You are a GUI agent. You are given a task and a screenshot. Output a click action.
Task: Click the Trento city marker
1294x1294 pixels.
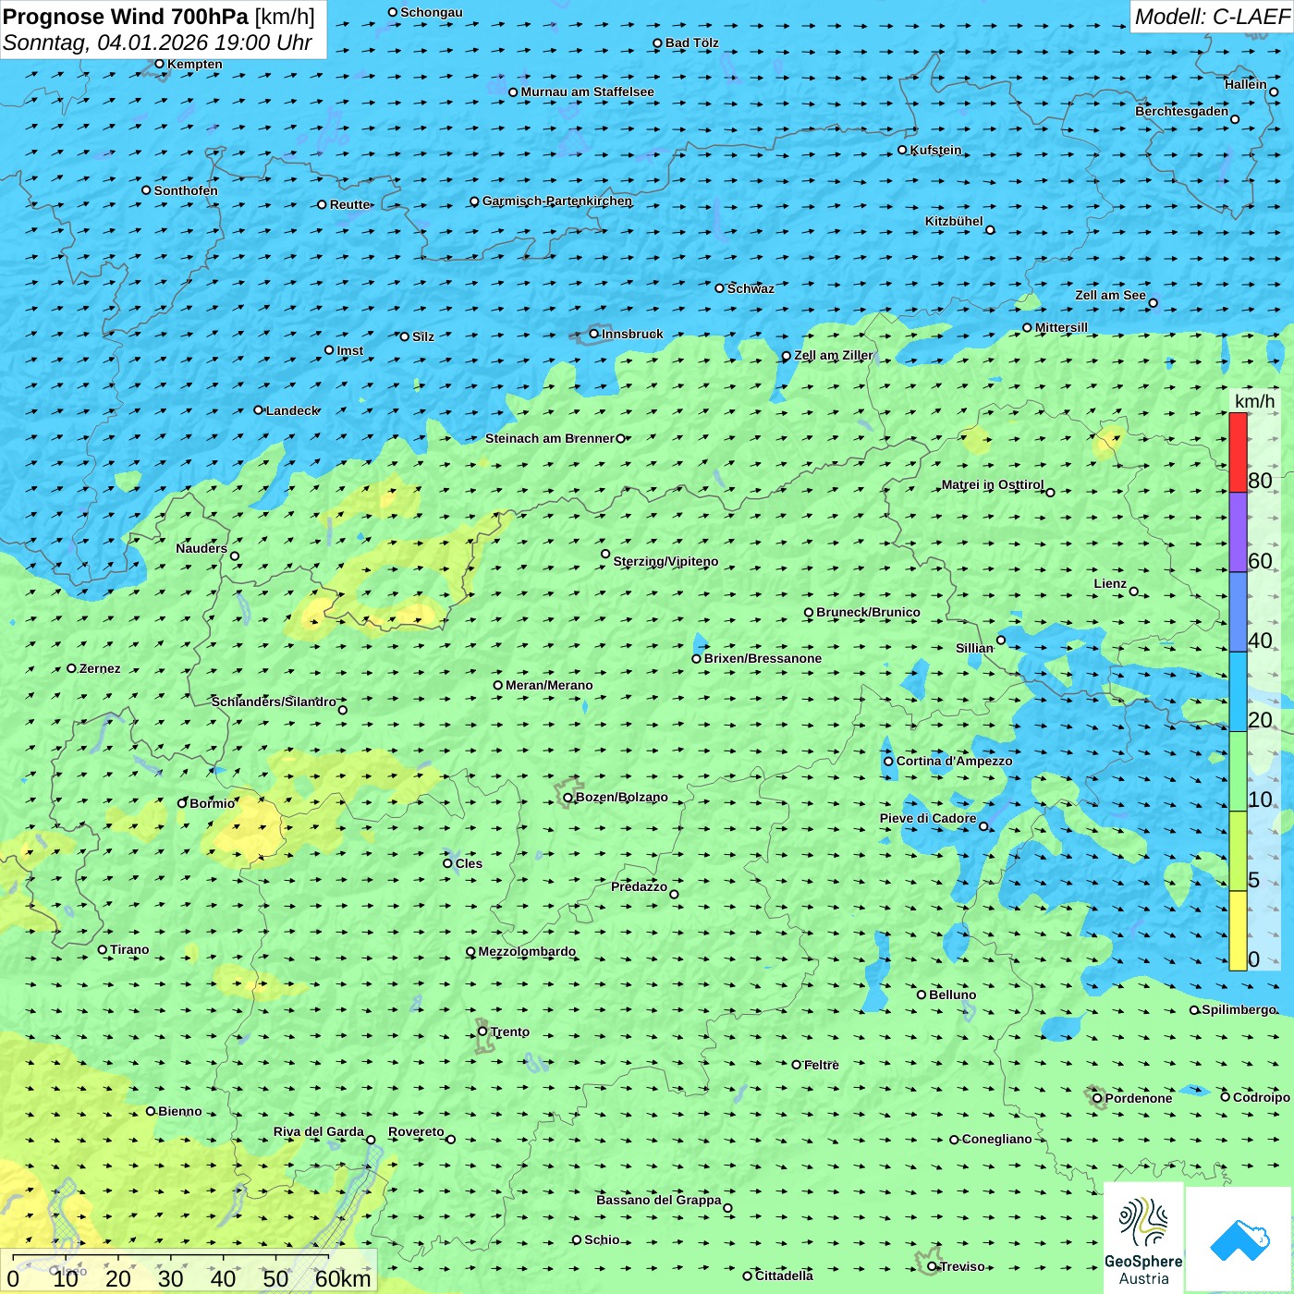482,1032
